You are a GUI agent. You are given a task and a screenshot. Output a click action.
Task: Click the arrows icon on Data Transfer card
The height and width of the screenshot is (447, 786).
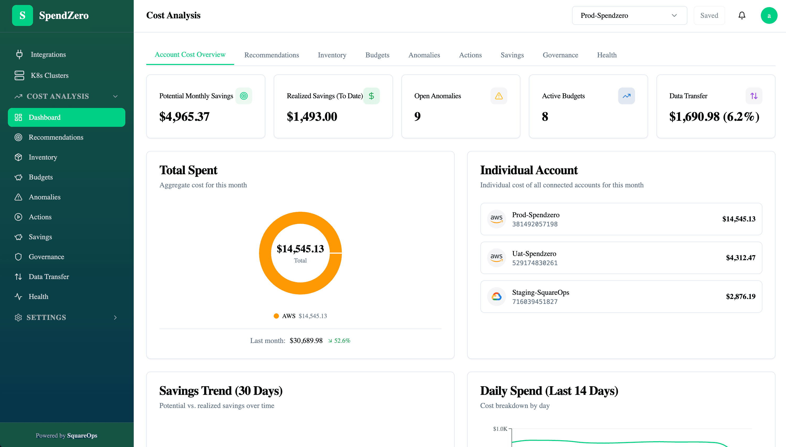point(754,96)
